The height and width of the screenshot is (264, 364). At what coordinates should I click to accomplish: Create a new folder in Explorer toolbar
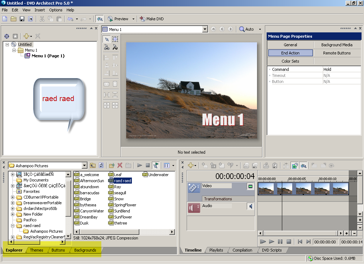[x=112, y=165]
